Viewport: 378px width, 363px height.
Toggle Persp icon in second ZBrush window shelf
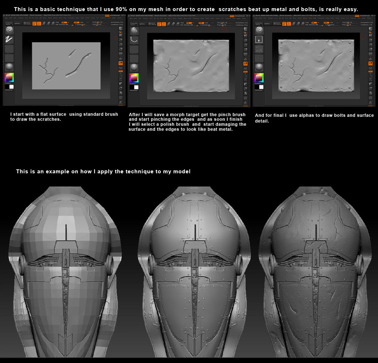[x=245, y=54]
